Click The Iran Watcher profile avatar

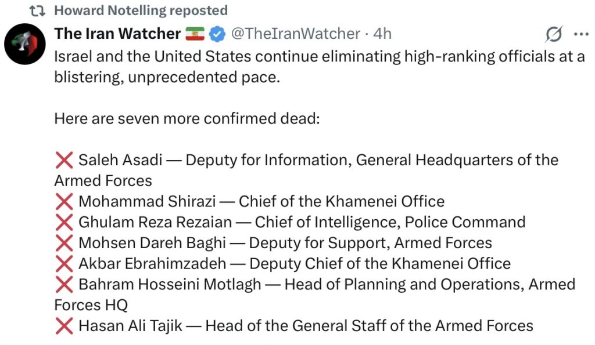coord(26,43)
